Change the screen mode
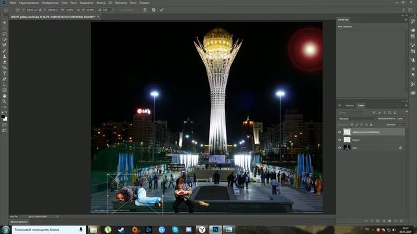This screenshot has height=234, width=417. [x=5, y=130]
